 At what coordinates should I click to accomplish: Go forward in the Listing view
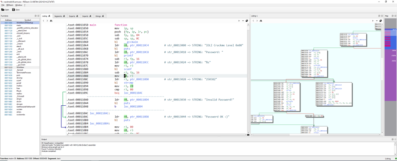[x=47, y=21]
